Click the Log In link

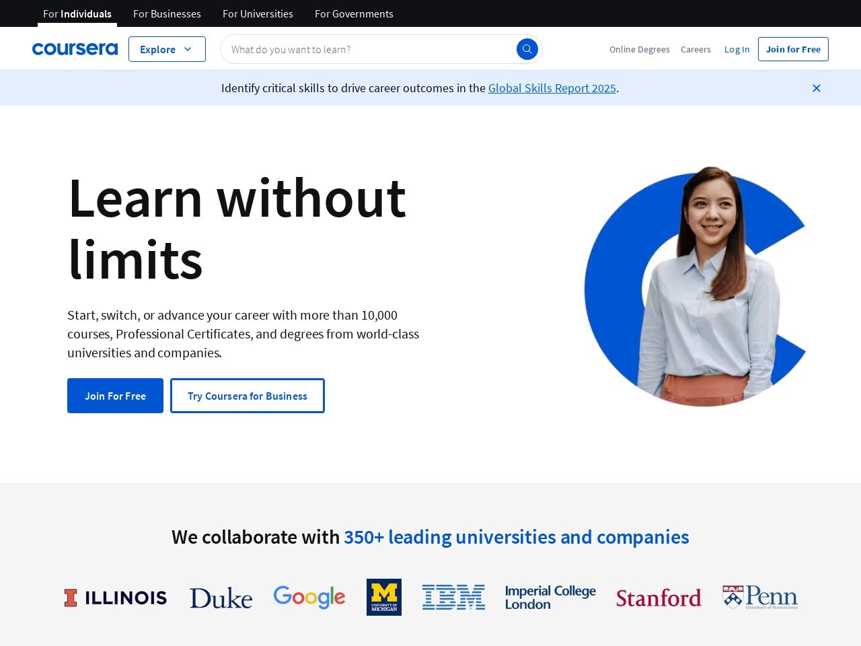[x=737, y=49]
